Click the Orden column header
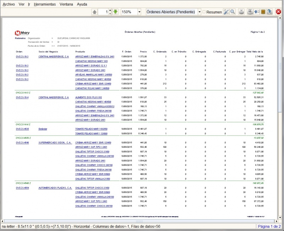 pos(19,52)
